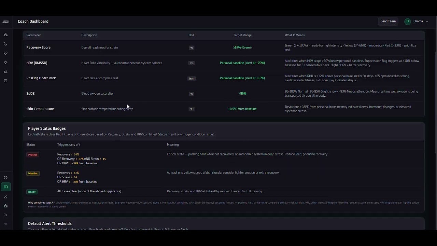Select the Skin Temperature row label
The height and width of the screenshot is (246, 437).
[x=40, y=109]
